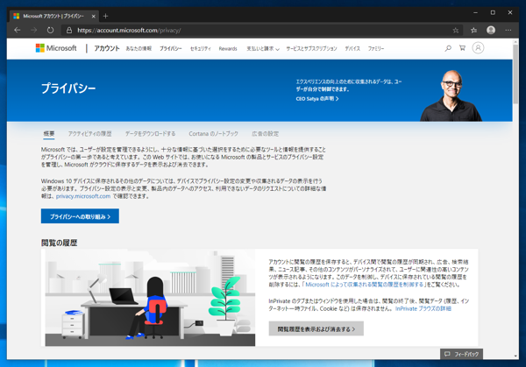Open the Microsoft によって収集される閲覧の履歴を制御する link

click(365, 285)
